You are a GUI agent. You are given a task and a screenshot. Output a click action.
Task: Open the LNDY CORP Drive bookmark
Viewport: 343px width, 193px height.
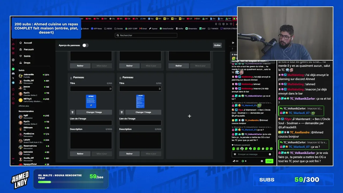pos(131,29)
